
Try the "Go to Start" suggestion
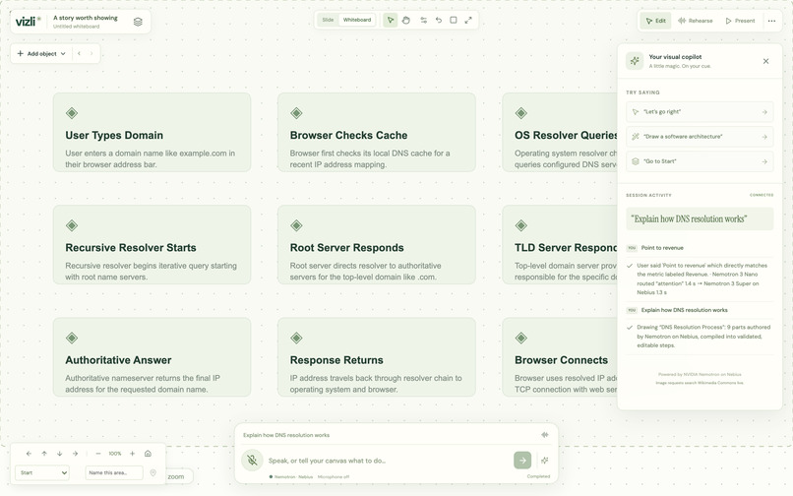(700, 161)
